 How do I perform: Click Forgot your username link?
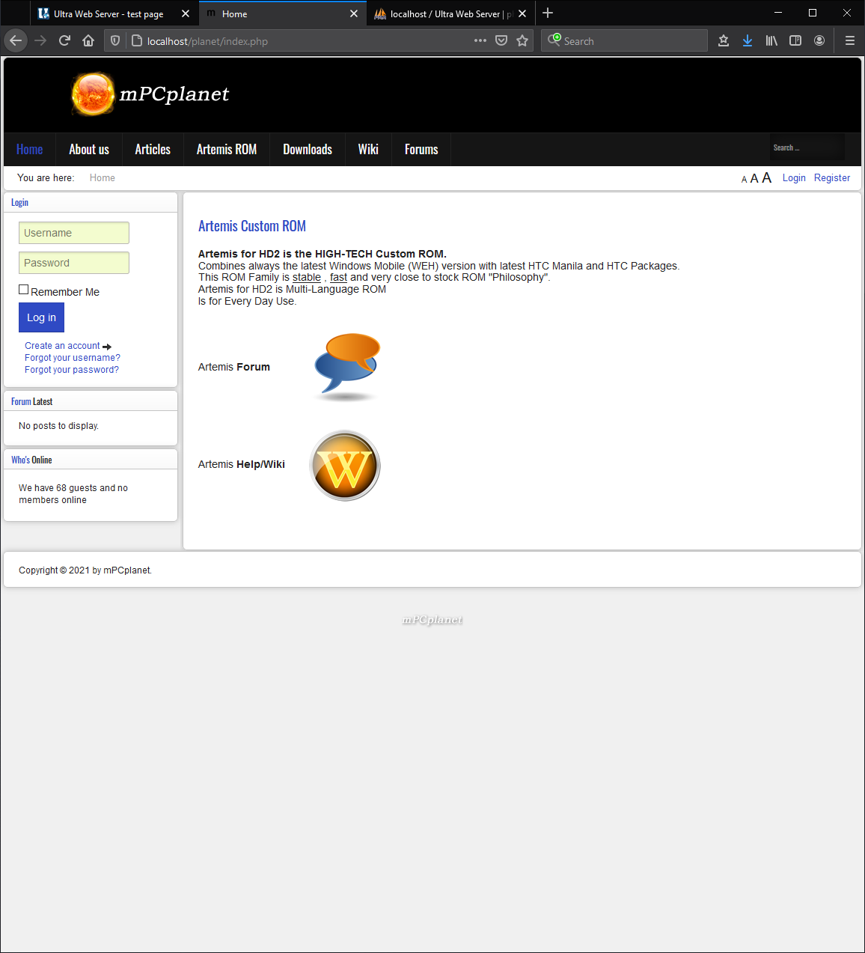coord(73,358)
